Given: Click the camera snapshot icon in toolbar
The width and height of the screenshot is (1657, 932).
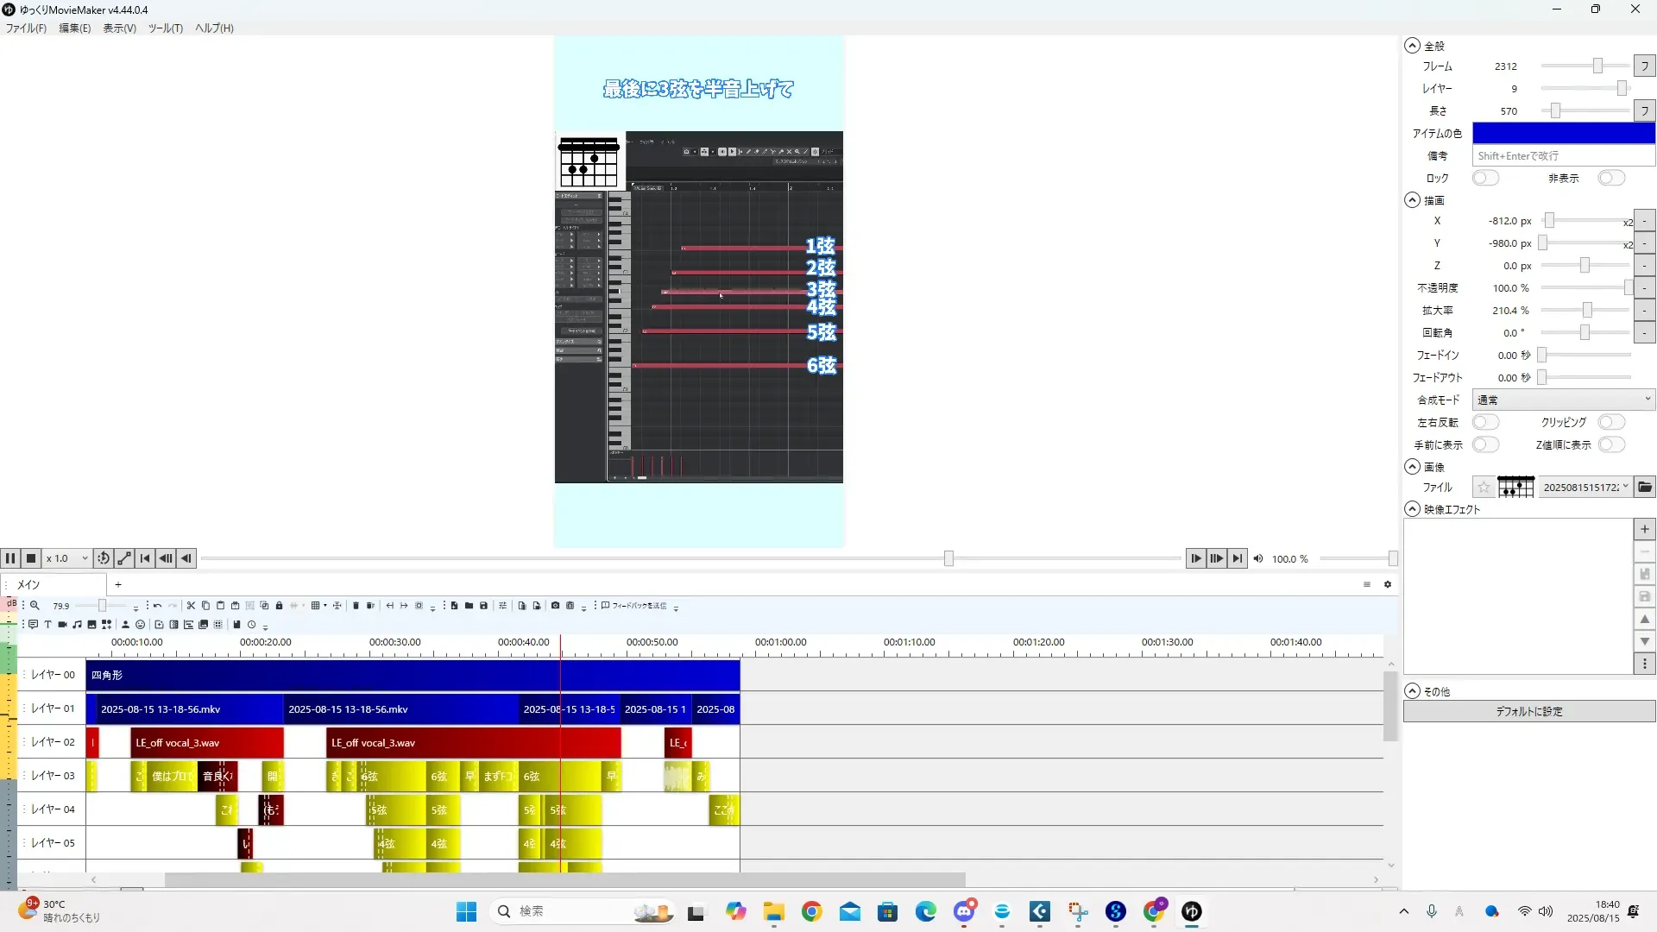Looking at the screenshot, I should click(555, 606).
